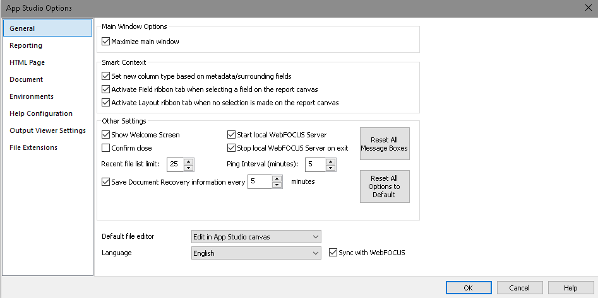Image resolution: width=598 pixels, height=298 pixels.
Task: Decrease Document Recovery save interval
Action: [277, 185]
